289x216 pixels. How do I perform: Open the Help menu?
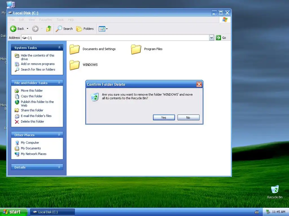click(x=71, y=20)
